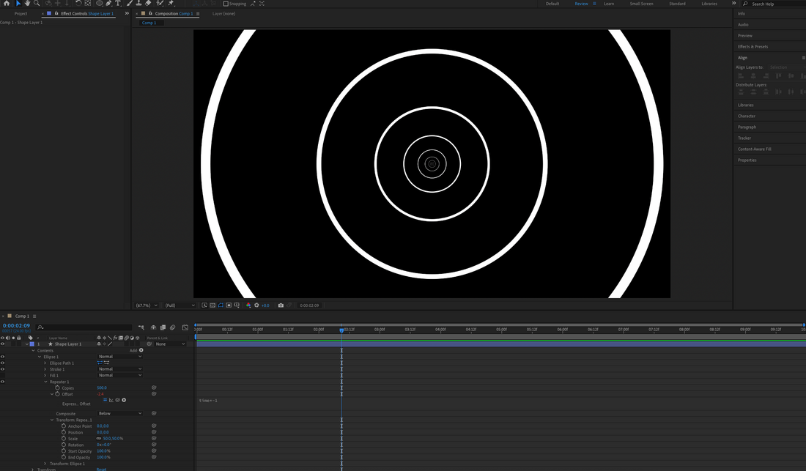Toggle mask and shape path visibility icon
806x471 pixels.
(221, 305)
